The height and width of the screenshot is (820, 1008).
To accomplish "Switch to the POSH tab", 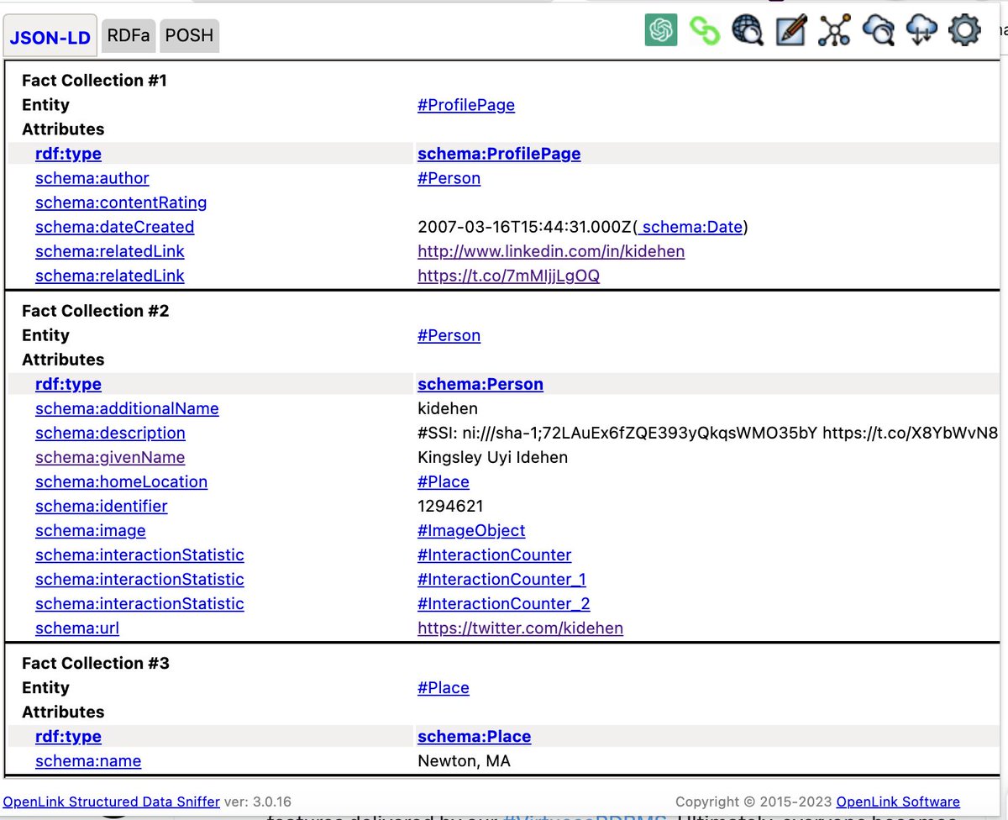I will (x=189, y=35).
